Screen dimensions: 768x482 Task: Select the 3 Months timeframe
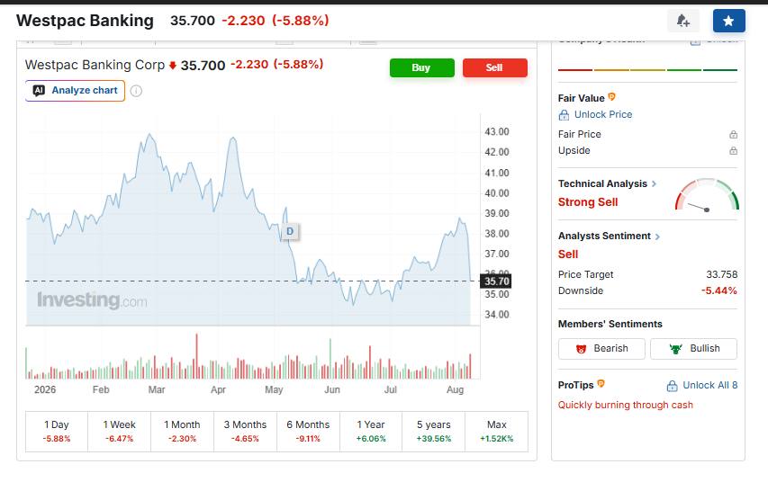click(246, 431)
